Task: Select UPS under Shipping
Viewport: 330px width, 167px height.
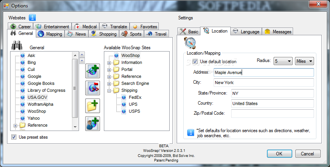Action: pyautogui.click(x=133, y=104)
